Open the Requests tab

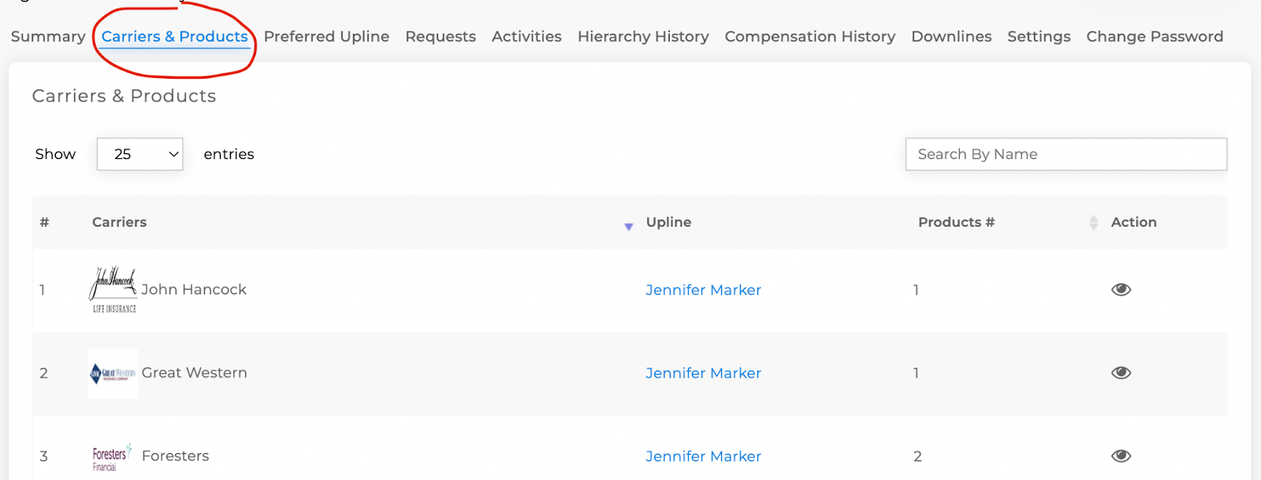(x=441, y=37)
